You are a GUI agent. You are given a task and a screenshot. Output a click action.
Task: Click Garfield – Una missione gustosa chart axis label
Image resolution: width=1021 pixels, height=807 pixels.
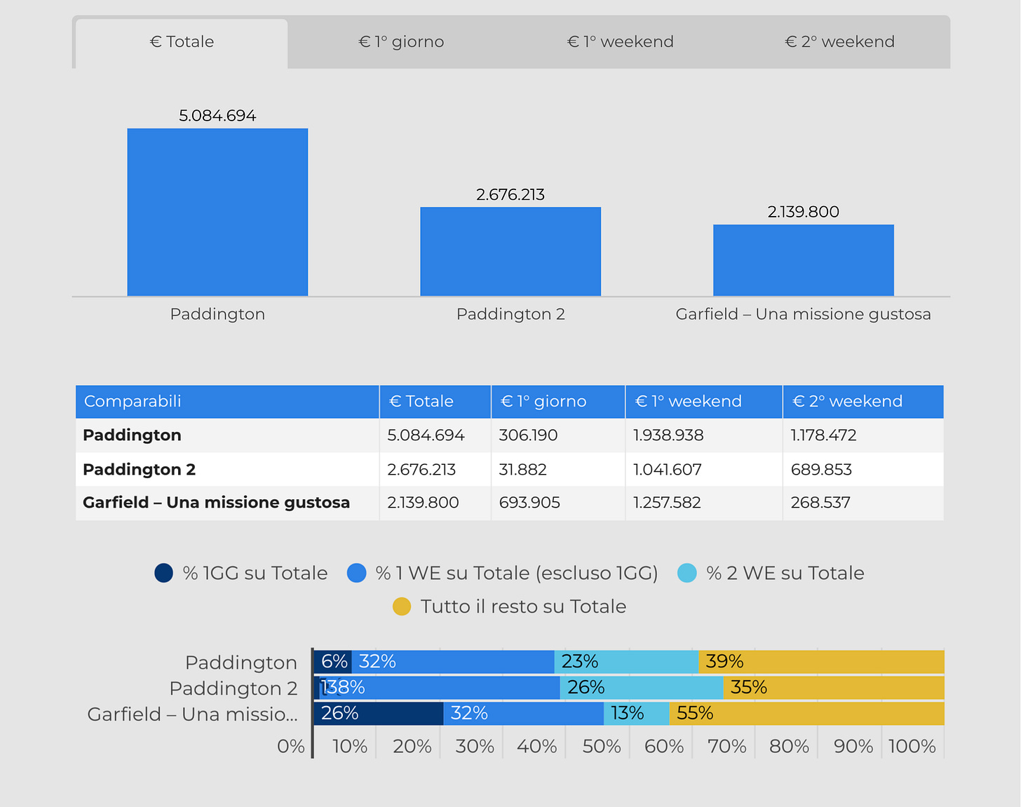(804, 314)
